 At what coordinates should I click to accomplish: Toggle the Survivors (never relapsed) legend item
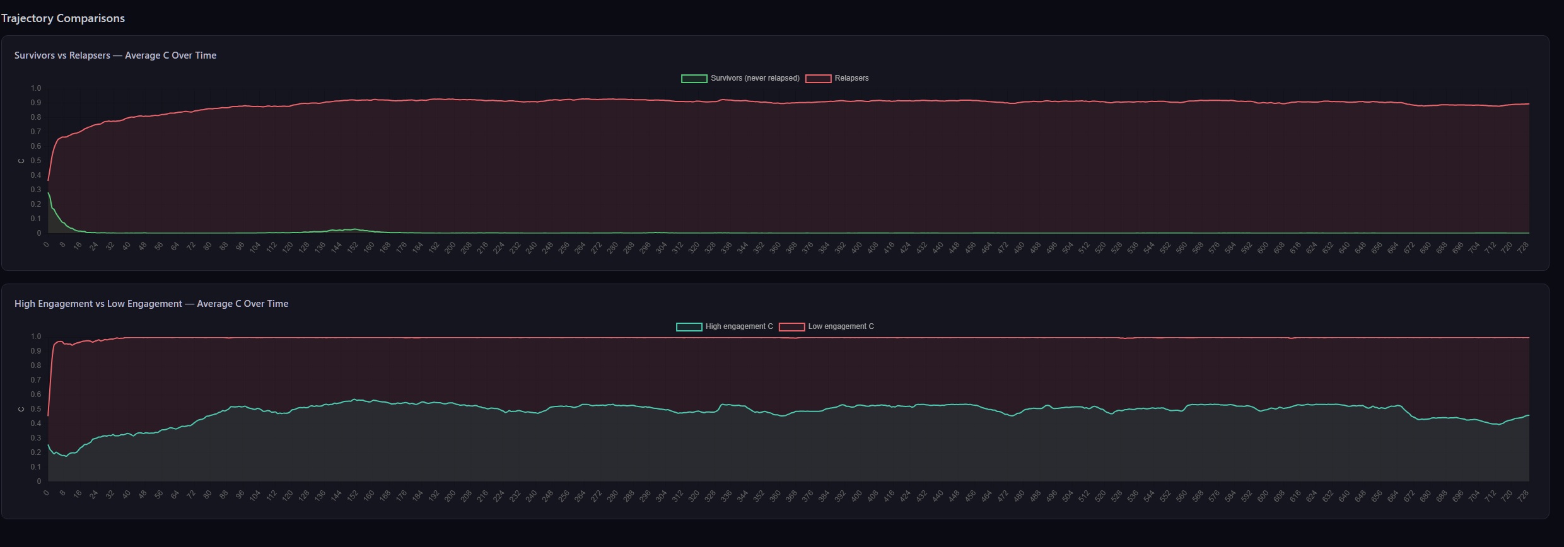coord(740,79)
